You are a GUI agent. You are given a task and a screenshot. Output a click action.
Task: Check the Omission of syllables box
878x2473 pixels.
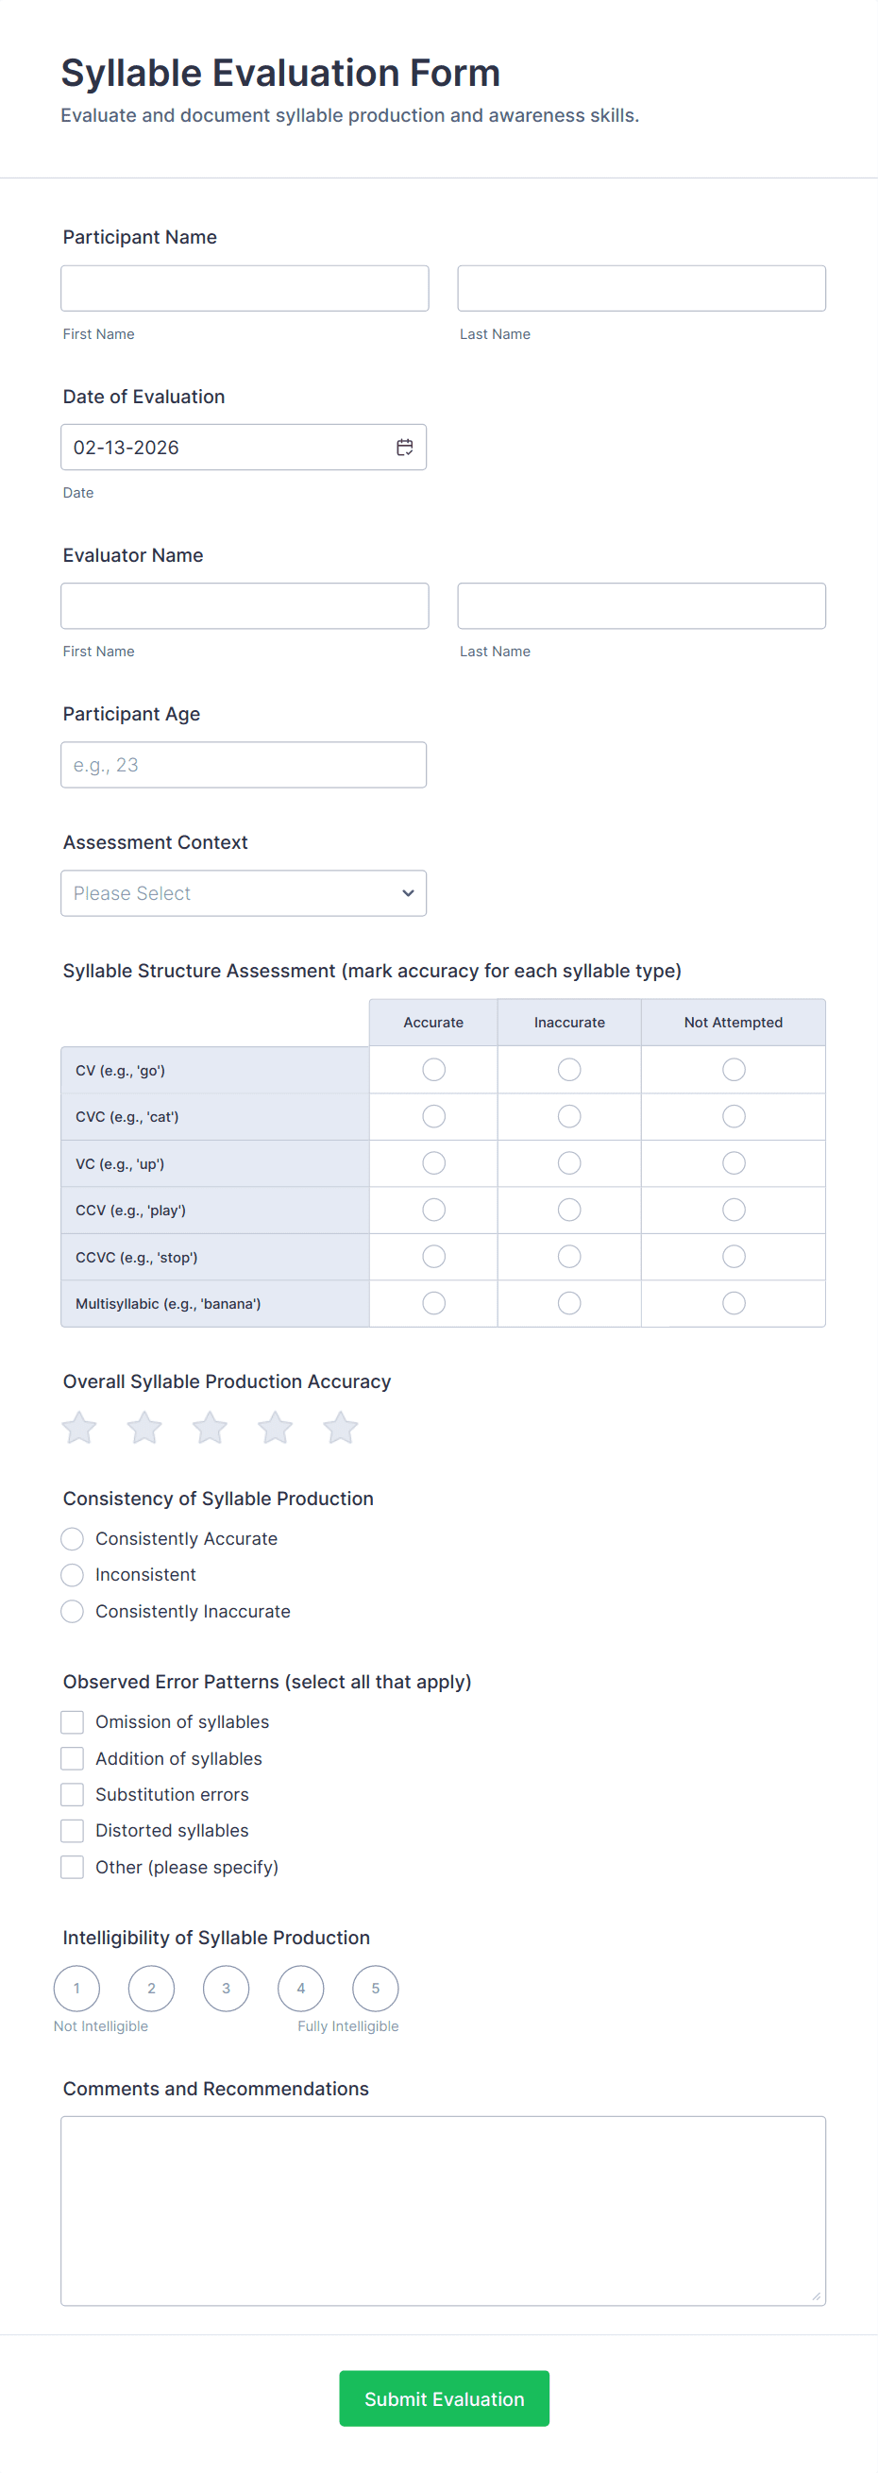click(72, 1722)
